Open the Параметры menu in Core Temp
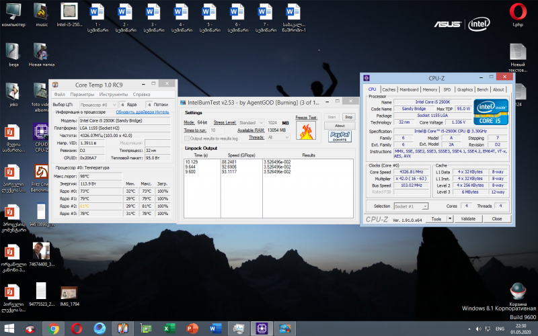538x336 pixels. tap(81, 95)
